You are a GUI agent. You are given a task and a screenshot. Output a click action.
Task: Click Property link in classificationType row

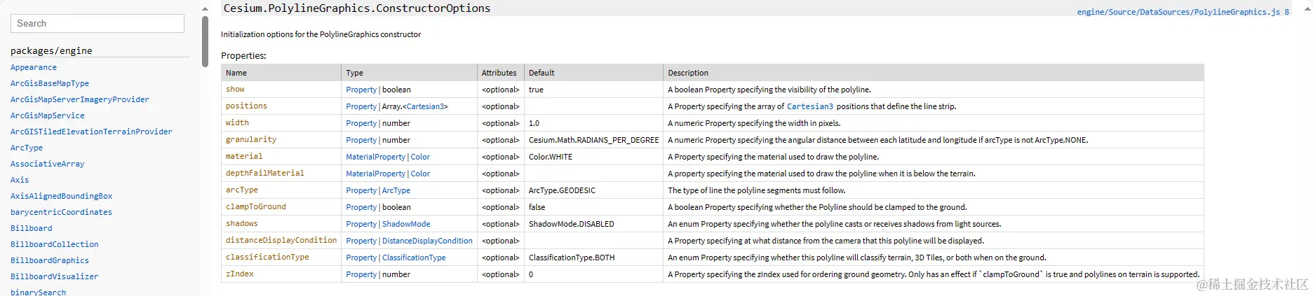[361, 258]
